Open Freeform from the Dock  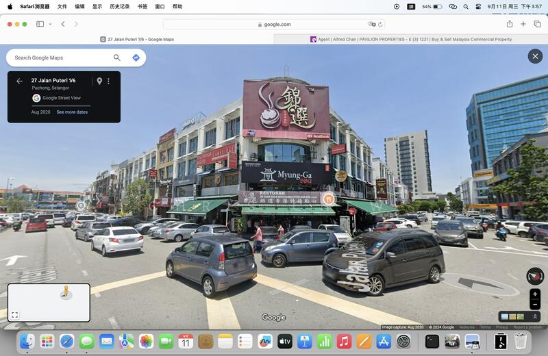point(265,342)
